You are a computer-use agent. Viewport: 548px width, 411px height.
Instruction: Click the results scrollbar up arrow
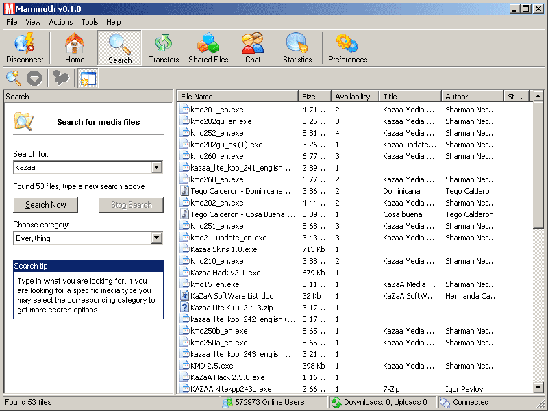coord(538,96)
